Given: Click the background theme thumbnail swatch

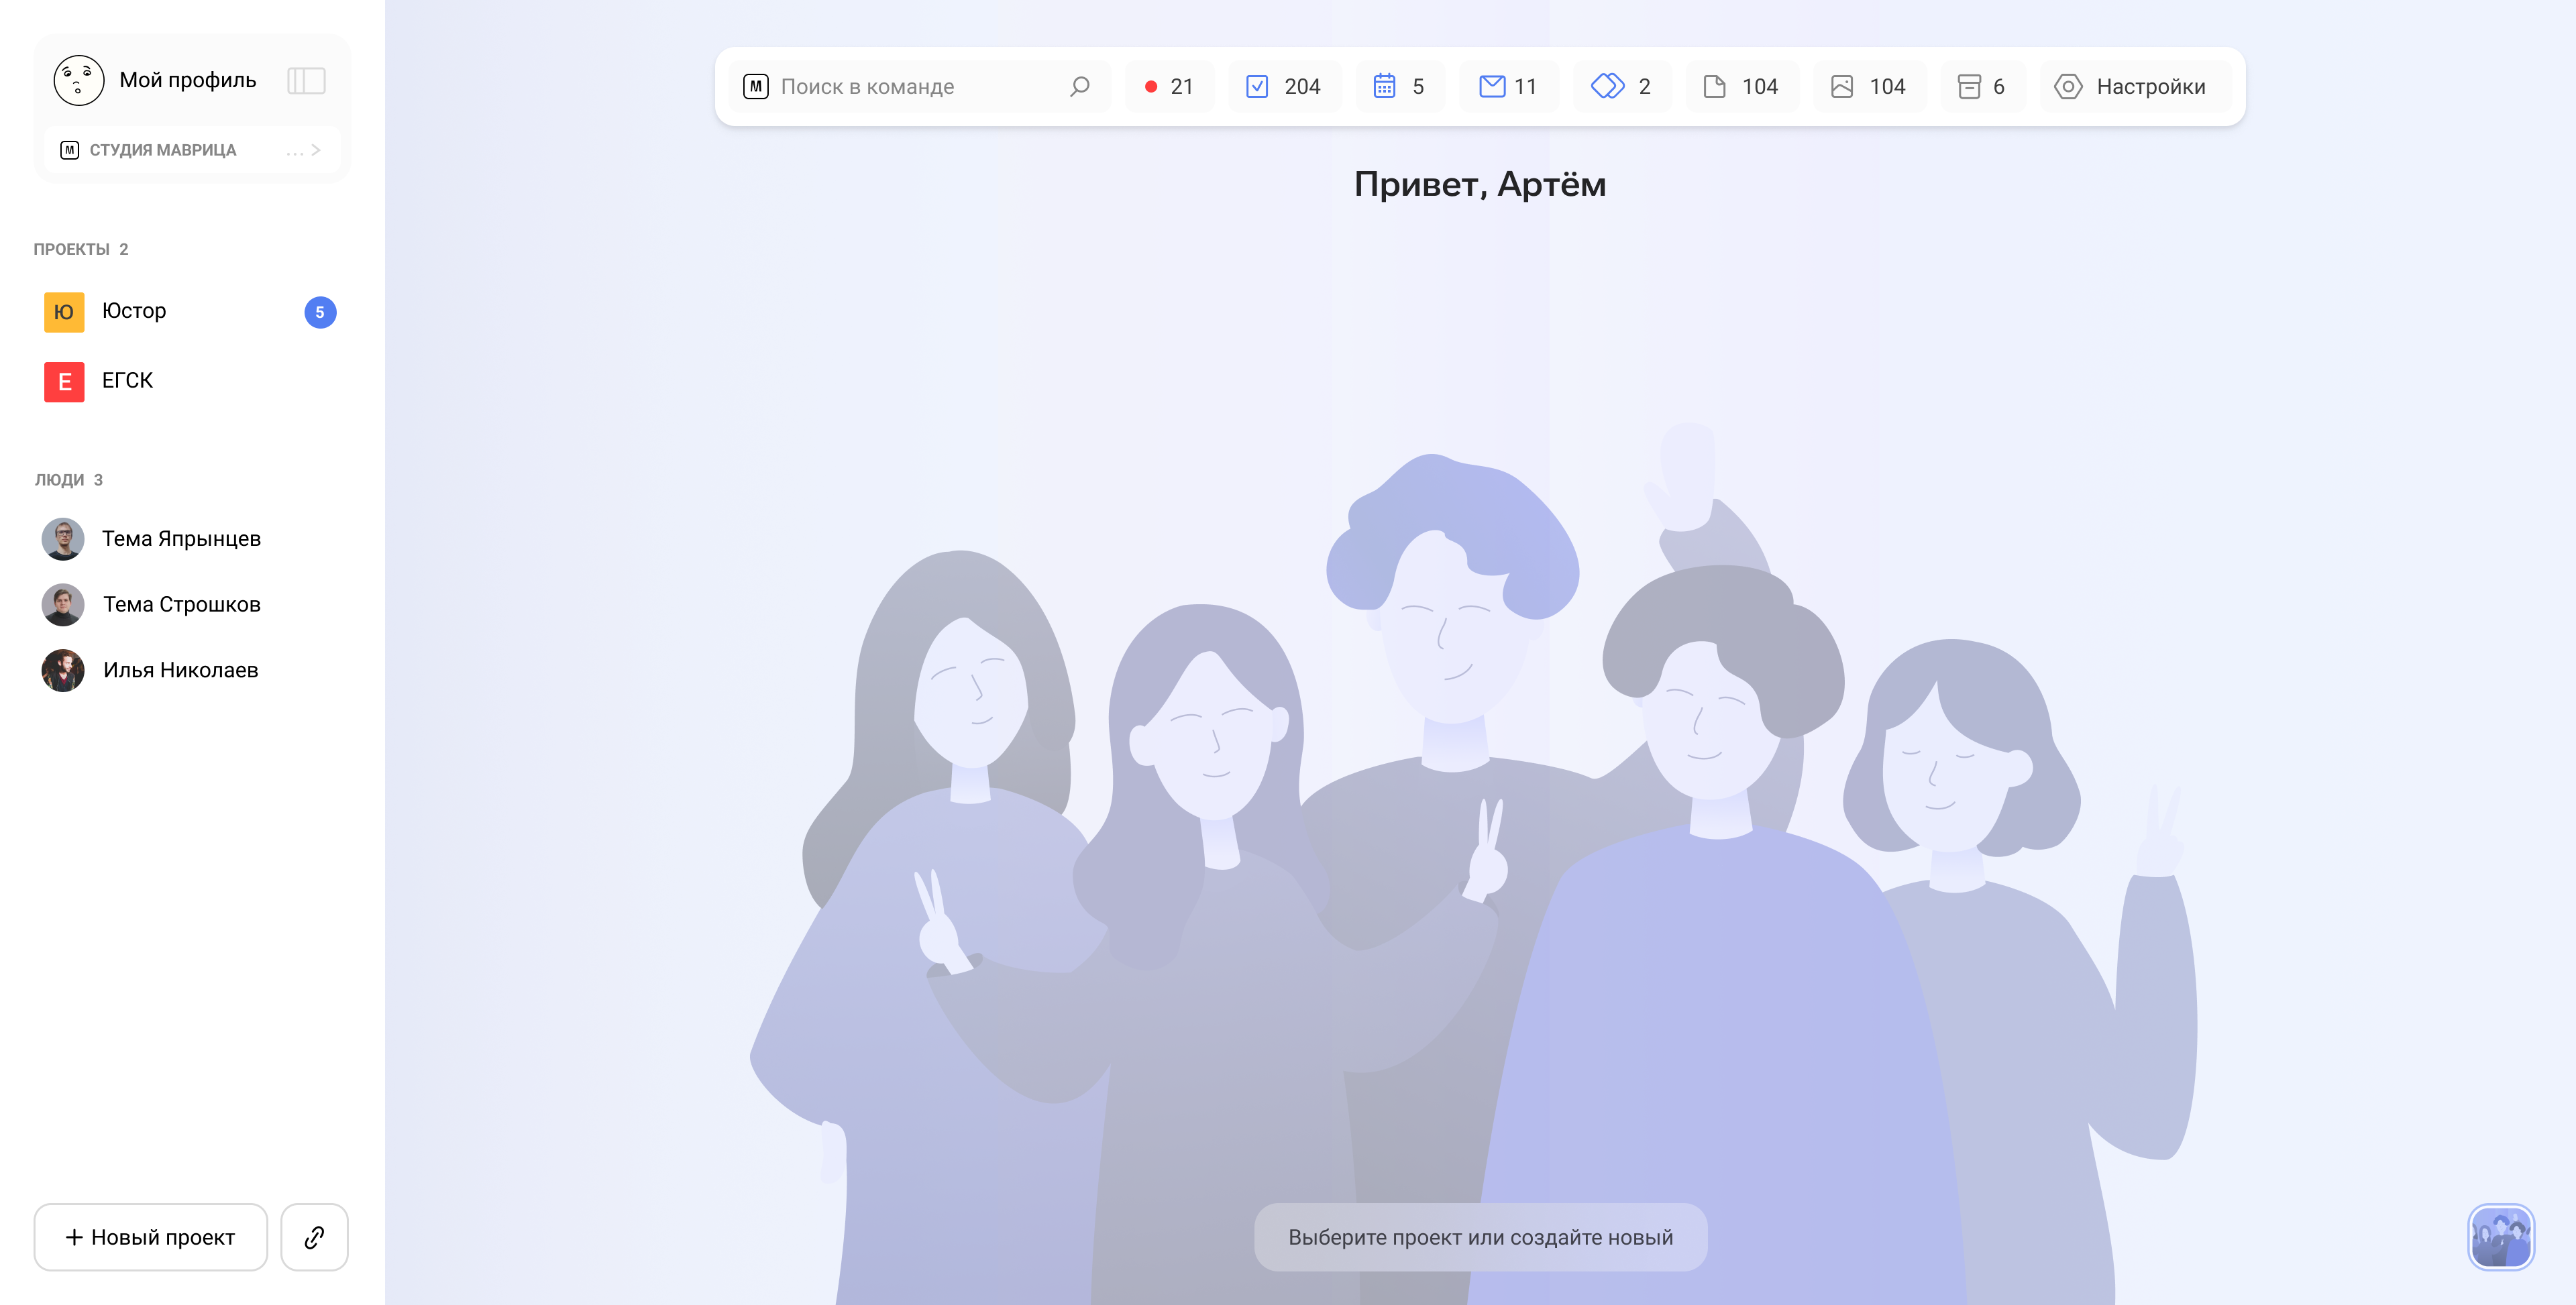Looking at the screenshot, I should point(2500,1237).
